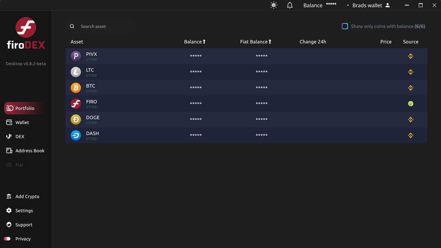Click the Support headset icon
Viewport: 441px width, 248px height.
pos(9,225)
